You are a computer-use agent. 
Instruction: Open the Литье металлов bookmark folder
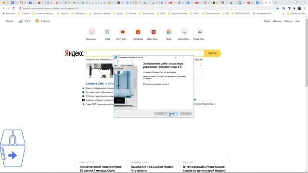click(x=211, y=13)
